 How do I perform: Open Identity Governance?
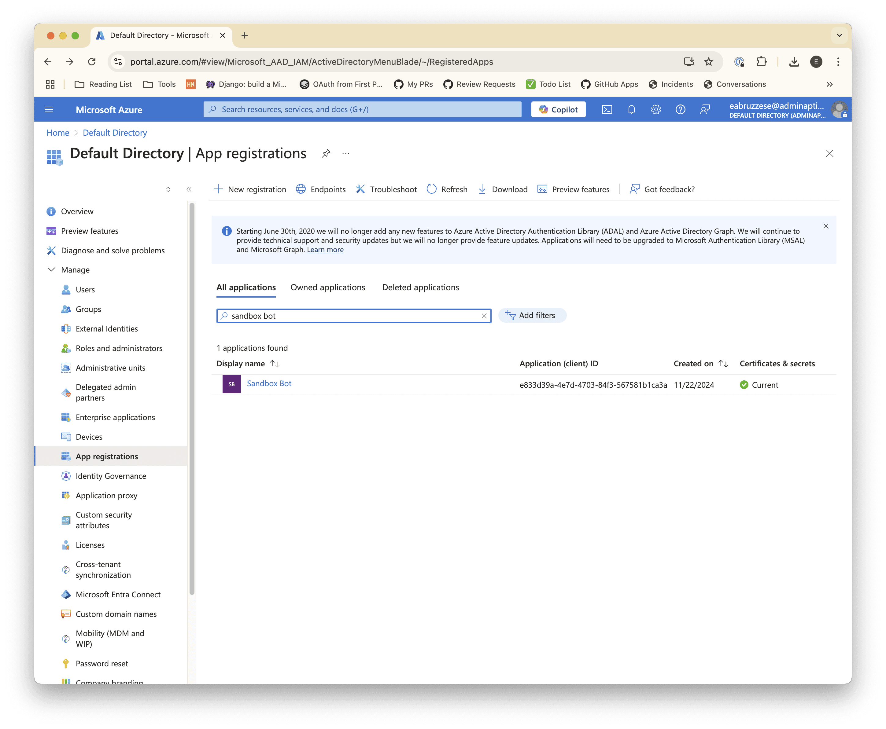pos(111,476)
